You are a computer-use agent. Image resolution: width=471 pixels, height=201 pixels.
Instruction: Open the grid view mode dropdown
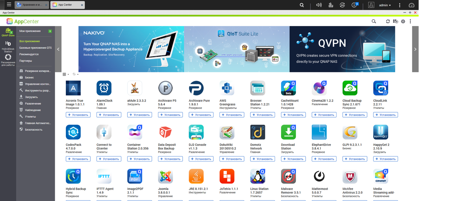click(x=66, y=74)
